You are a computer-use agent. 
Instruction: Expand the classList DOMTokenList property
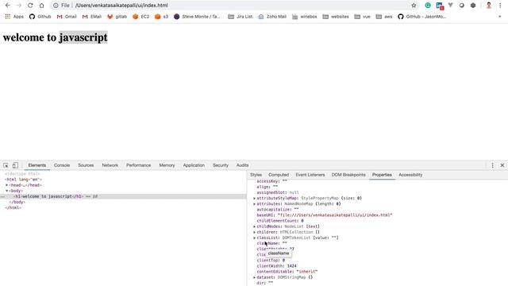[254, 238]
